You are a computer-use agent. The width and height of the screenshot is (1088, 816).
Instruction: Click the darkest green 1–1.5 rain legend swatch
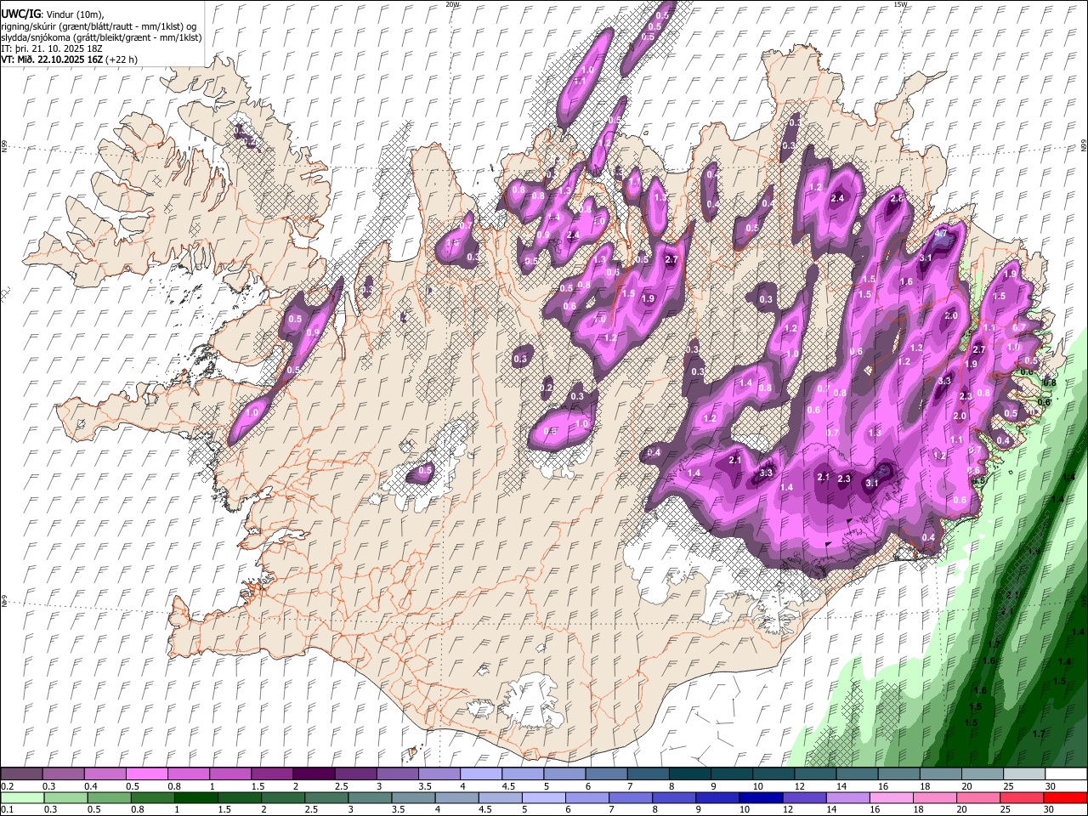(196, 797)
